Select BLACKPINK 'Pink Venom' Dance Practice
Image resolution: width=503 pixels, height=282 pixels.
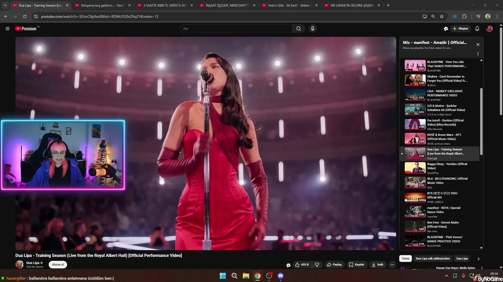click(x=440, y=241)
